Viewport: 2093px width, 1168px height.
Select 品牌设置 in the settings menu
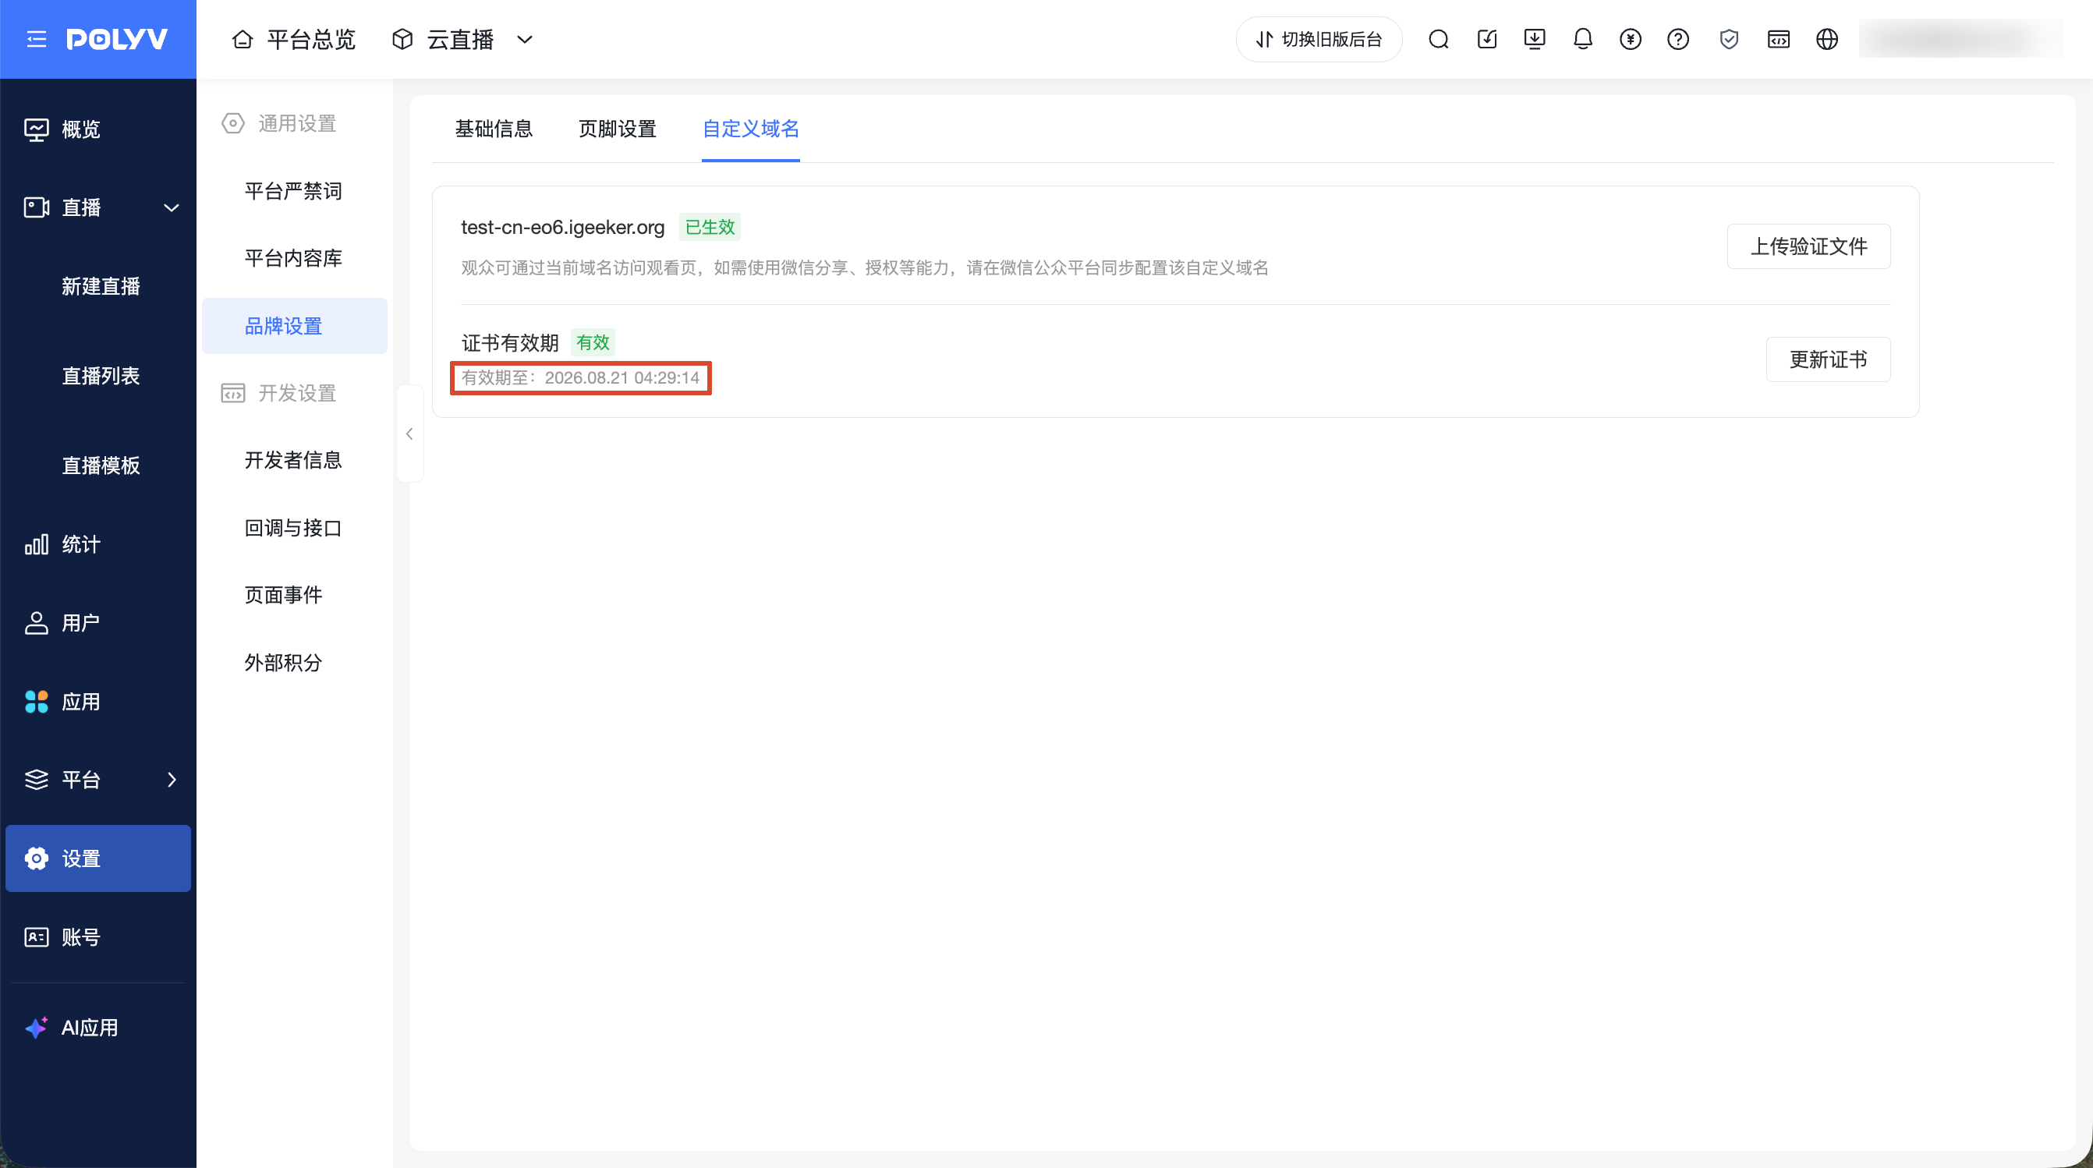click(294, 326)
